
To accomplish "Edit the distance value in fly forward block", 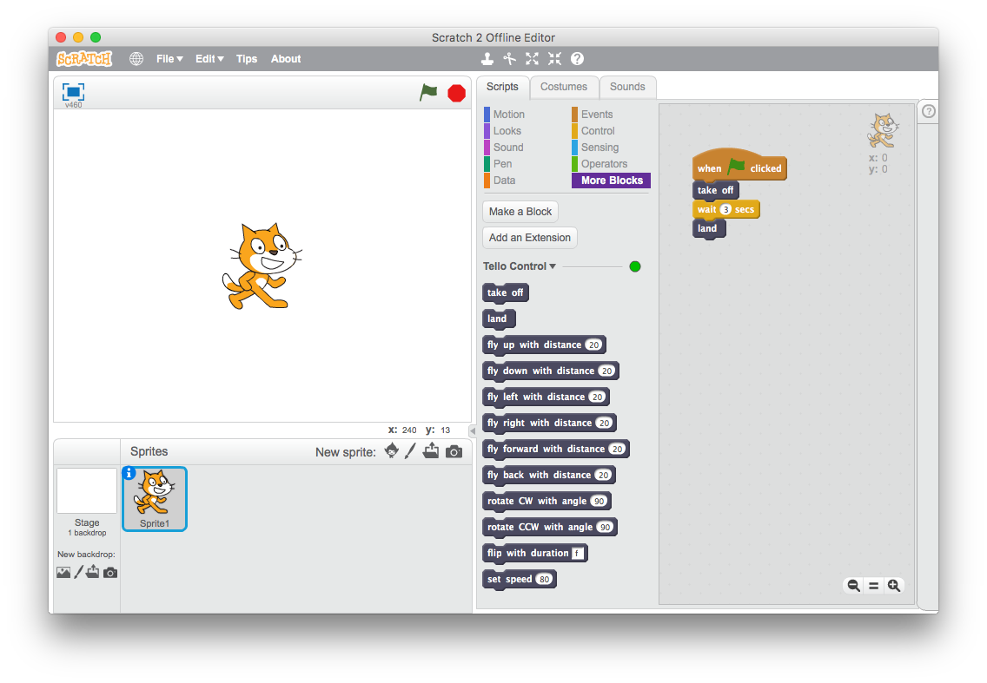I will pos(618,449).
